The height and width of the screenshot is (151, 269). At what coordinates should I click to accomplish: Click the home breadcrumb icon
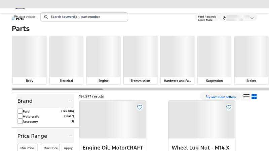[13, 19]
